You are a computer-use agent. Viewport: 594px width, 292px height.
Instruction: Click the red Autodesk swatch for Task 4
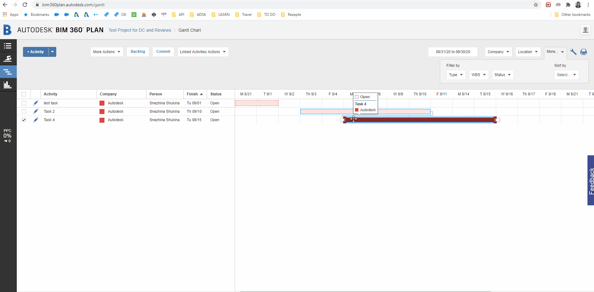102,120
